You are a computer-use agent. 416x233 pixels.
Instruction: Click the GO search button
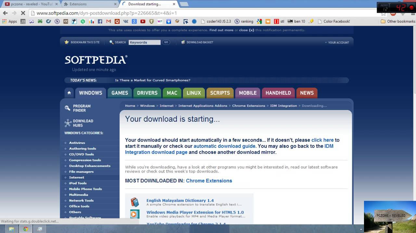[x=166, y=42]
